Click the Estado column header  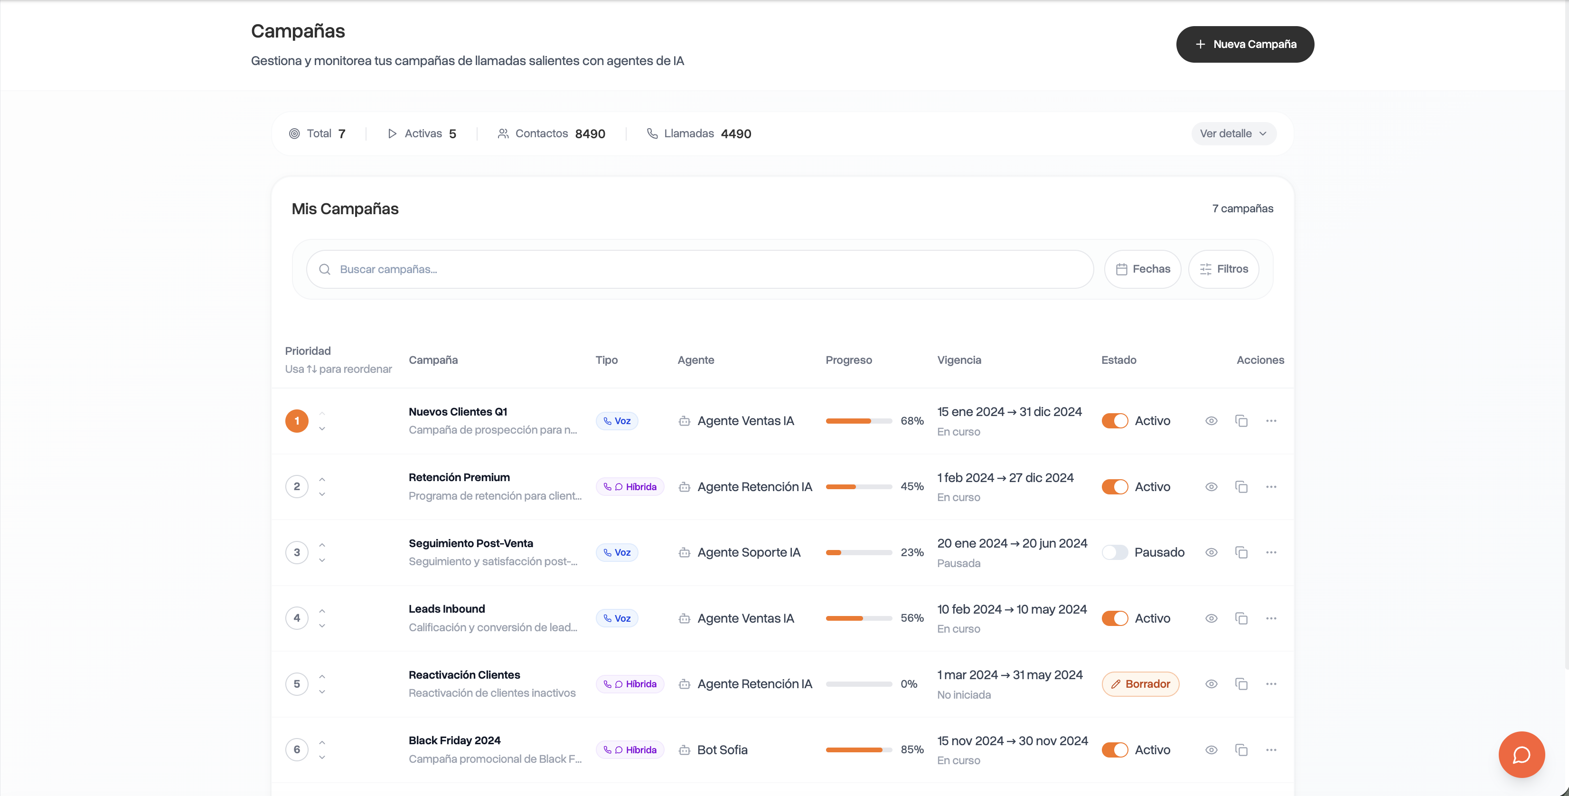pos(1118,360)
